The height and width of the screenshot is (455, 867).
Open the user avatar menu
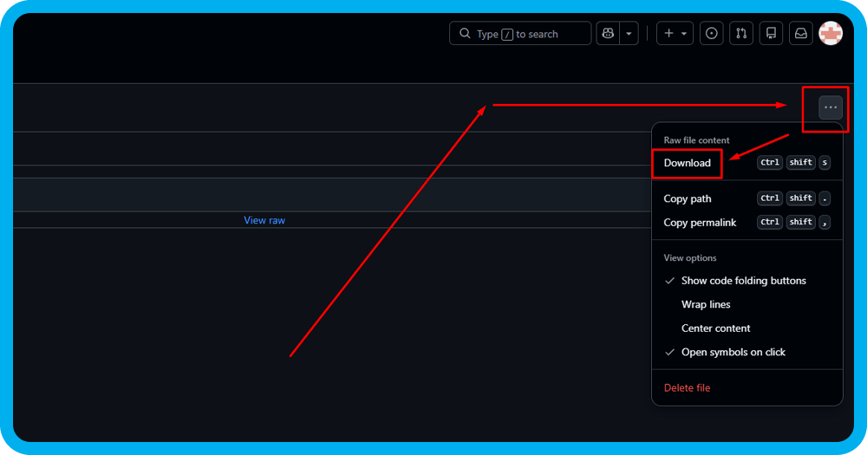831,34
